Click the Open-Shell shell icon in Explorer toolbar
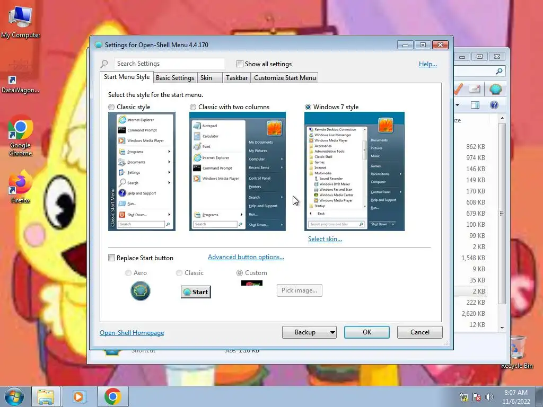This screenshot has width=543, height=407. pos(496,89)
